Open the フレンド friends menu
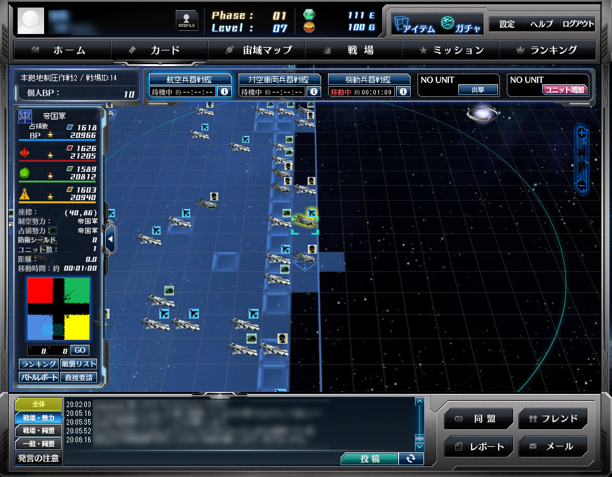This screenshot has height=477, width=612. 553,419
